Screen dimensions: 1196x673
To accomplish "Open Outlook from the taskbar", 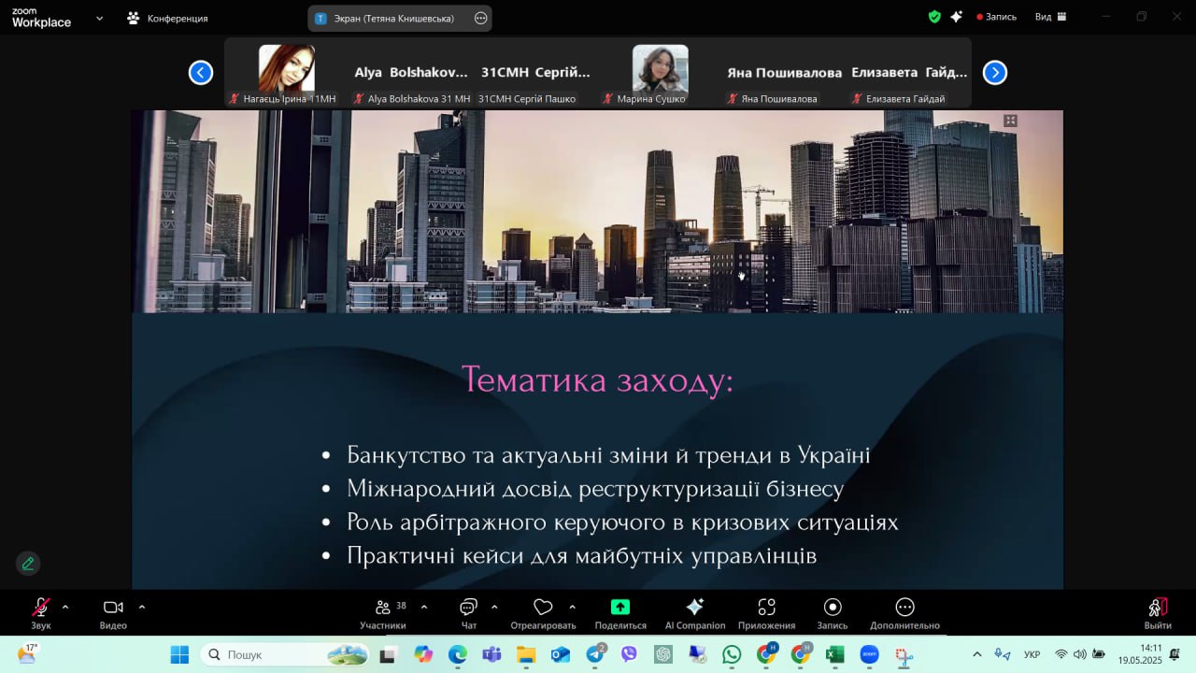I will tap(561, 655).
